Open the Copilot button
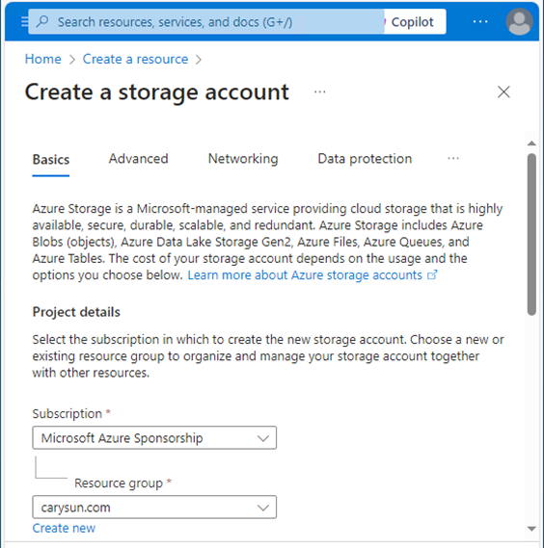Viewport: 544px width, 548px height. 413,22
